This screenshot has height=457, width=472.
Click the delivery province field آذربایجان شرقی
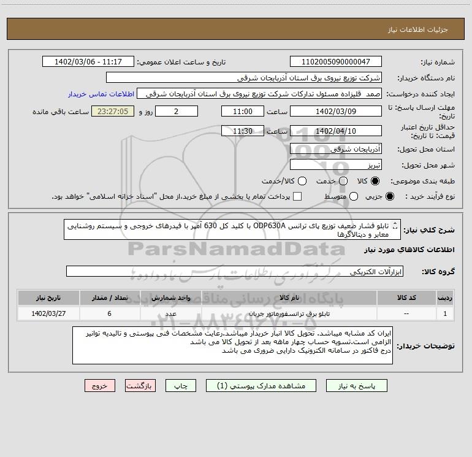click(x=336, y=148)
